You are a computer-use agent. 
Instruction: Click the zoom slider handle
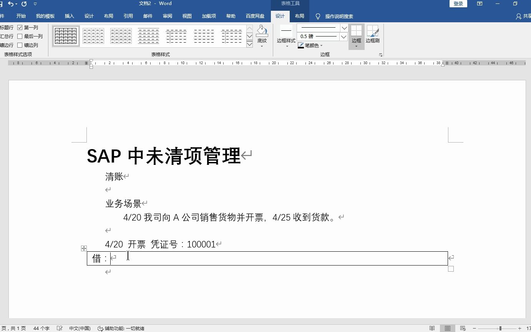500,329
